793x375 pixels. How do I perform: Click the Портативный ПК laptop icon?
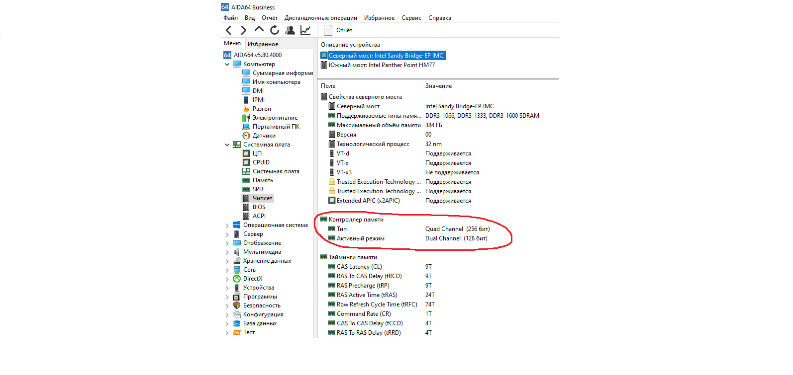tap(246, 127)
